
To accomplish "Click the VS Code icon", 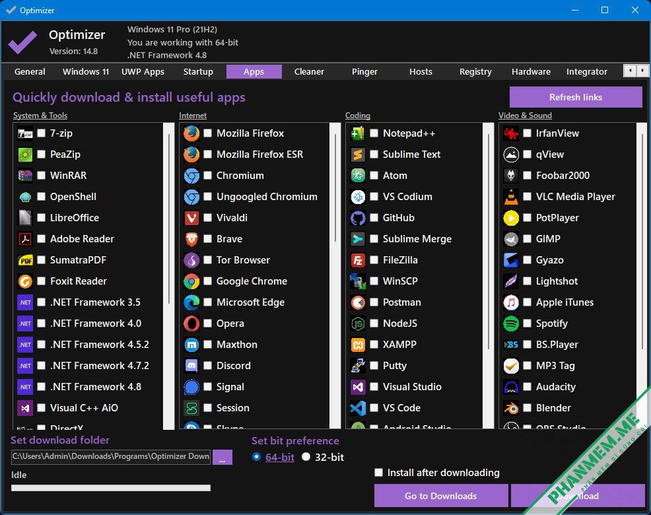I will [x=357, y=408].
